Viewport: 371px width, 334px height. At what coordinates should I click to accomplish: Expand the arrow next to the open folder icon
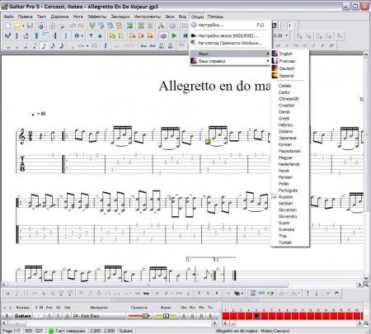pos(23,26)
